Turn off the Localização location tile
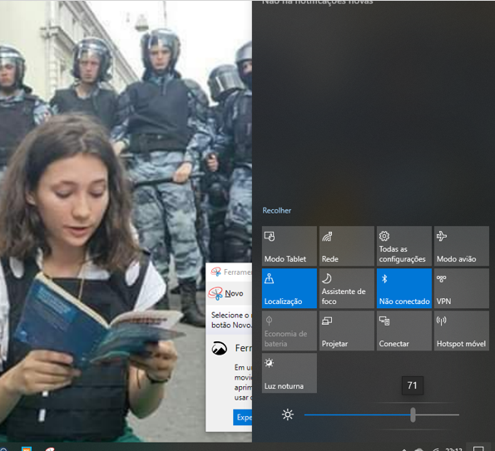 coord(290,288)
